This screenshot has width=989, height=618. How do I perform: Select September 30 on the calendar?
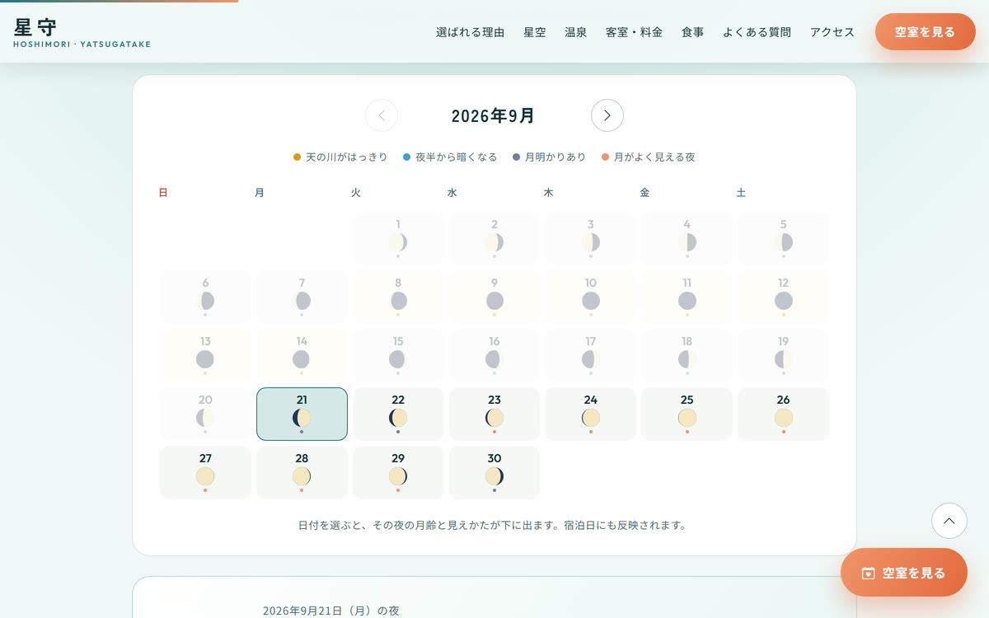[x=494, y=472]
